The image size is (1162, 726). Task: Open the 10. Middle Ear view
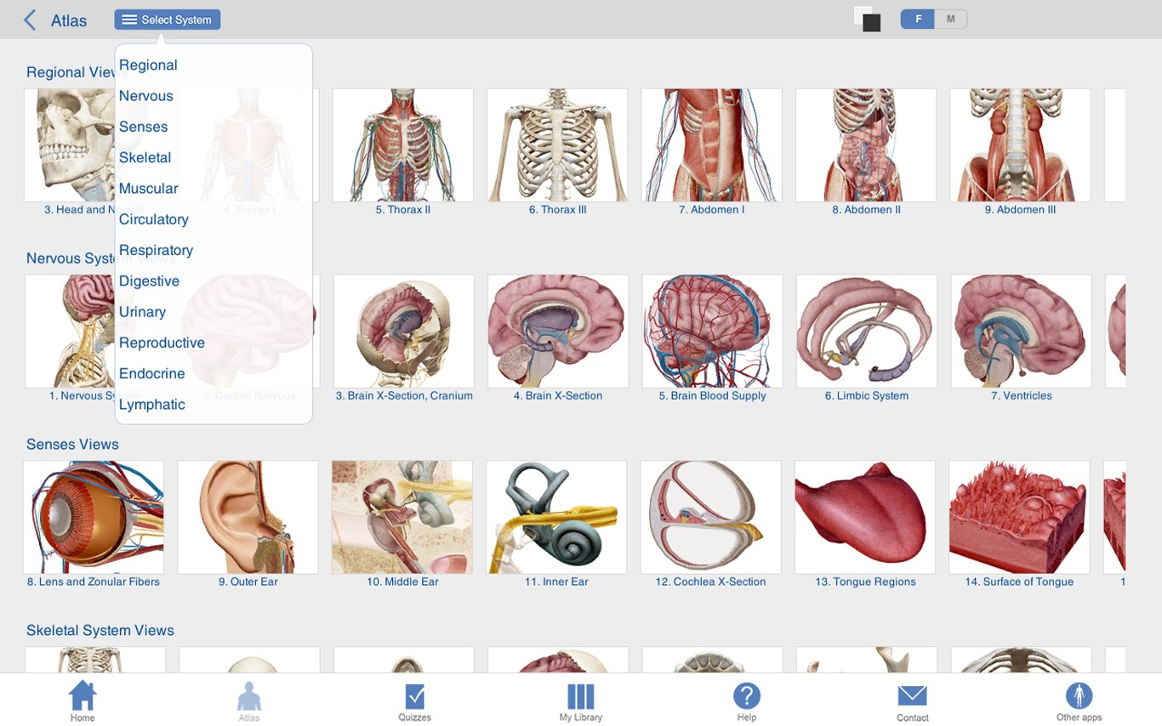402,518
